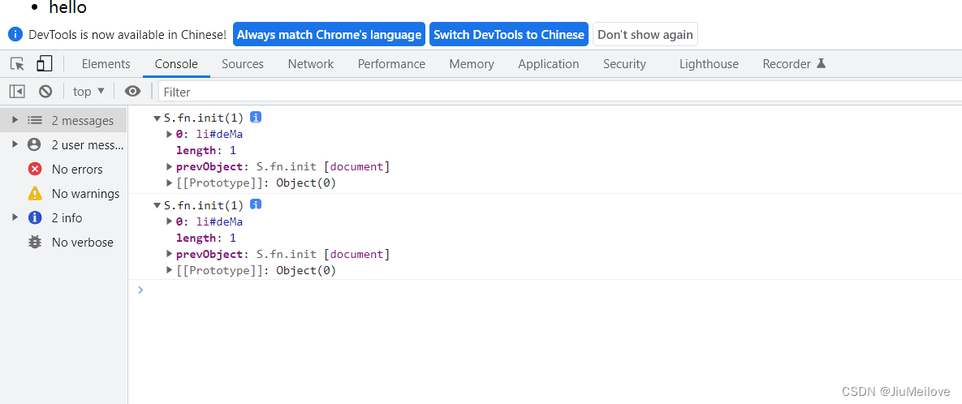Click the info badge beside second S.fn.init(1)
Screen dimensions: 962x404
(256, 205)
